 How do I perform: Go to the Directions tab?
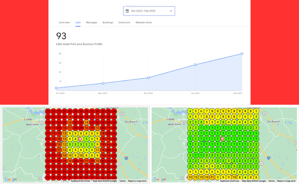tap(124, 23)
